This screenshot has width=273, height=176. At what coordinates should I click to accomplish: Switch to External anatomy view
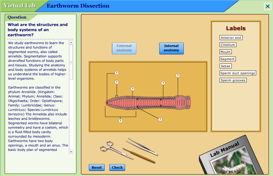point(124,48)
